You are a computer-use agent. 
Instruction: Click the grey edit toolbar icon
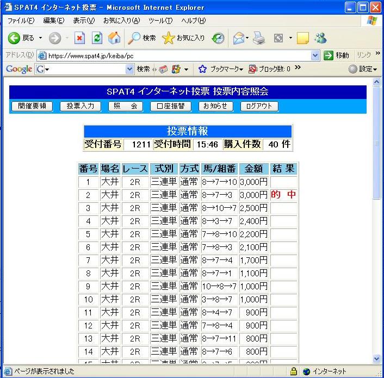[278, 38]
